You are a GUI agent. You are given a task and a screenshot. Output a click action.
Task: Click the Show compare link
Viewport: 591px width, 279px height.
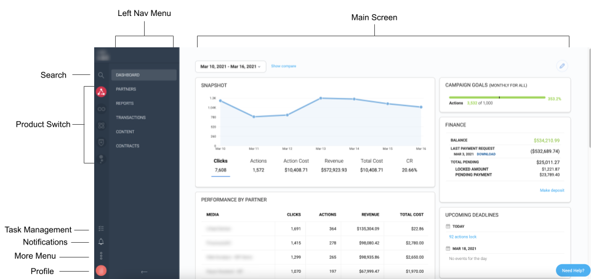(283, 66)
